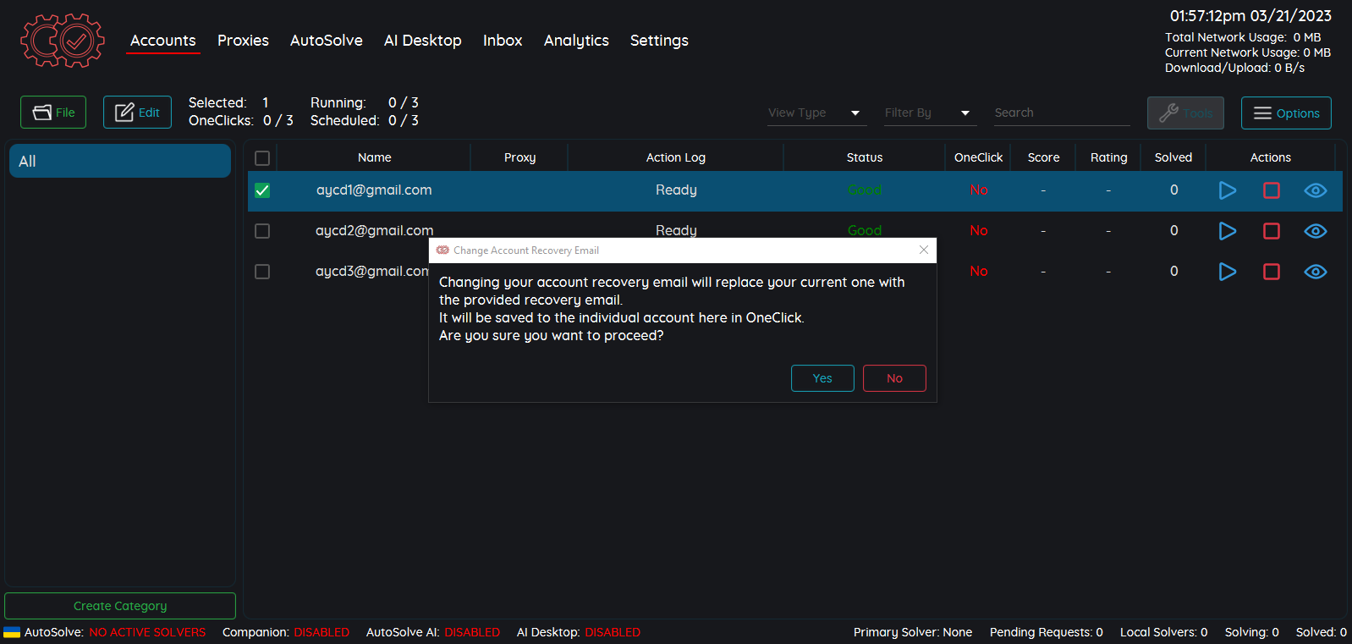Viewport: 1352px width, 644px height.
Task: Check the aycd2@gmail.com row checkbox
Action: [262, 231]
